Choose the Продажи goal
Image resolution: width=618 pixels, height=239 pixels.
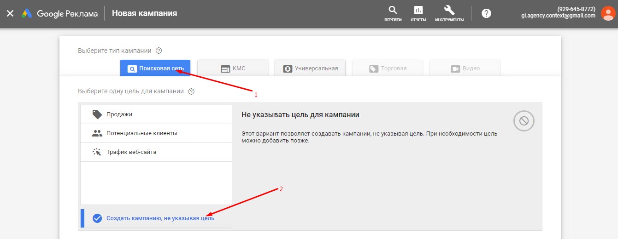pos(156,114)
